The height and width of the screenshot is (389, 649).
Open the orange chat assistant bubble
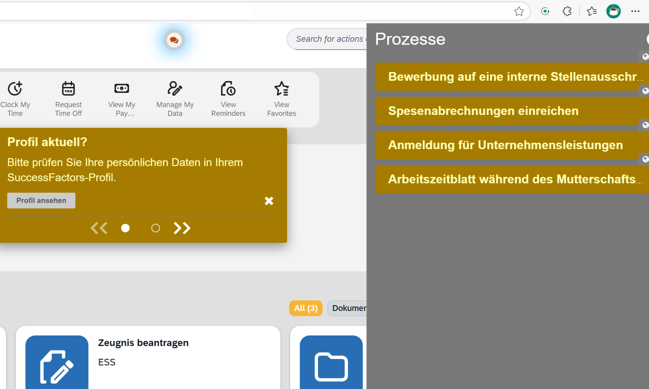(x=174, y=40)
